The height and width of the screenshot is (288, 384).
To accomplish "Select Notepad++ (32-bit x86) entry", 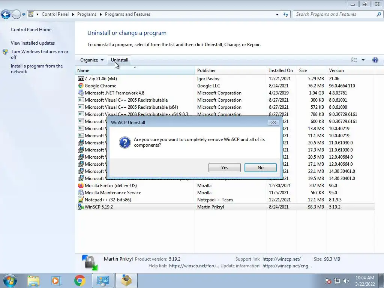I will coord(108,199).
